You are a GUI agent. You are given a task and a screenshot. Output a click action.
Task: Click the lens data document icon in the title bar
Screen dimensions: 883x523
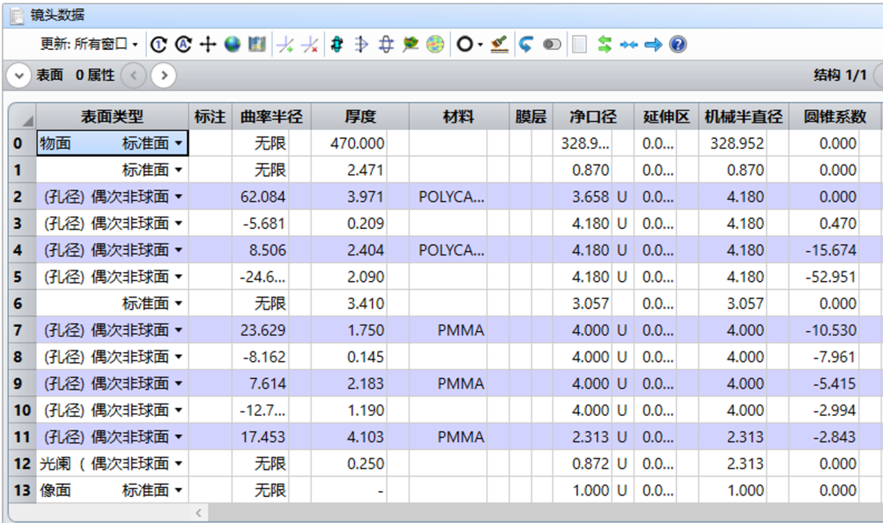[17, 16]
